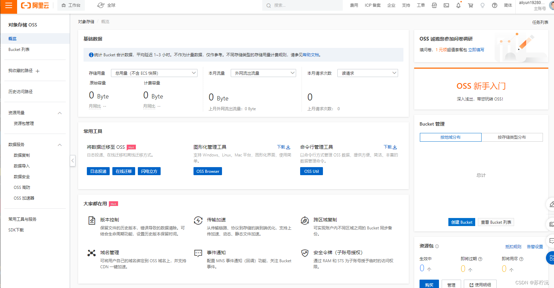Screen dimensions: 554x288
Task: Collapse the sidebar with arrow handle
Action: pos(72,161)
